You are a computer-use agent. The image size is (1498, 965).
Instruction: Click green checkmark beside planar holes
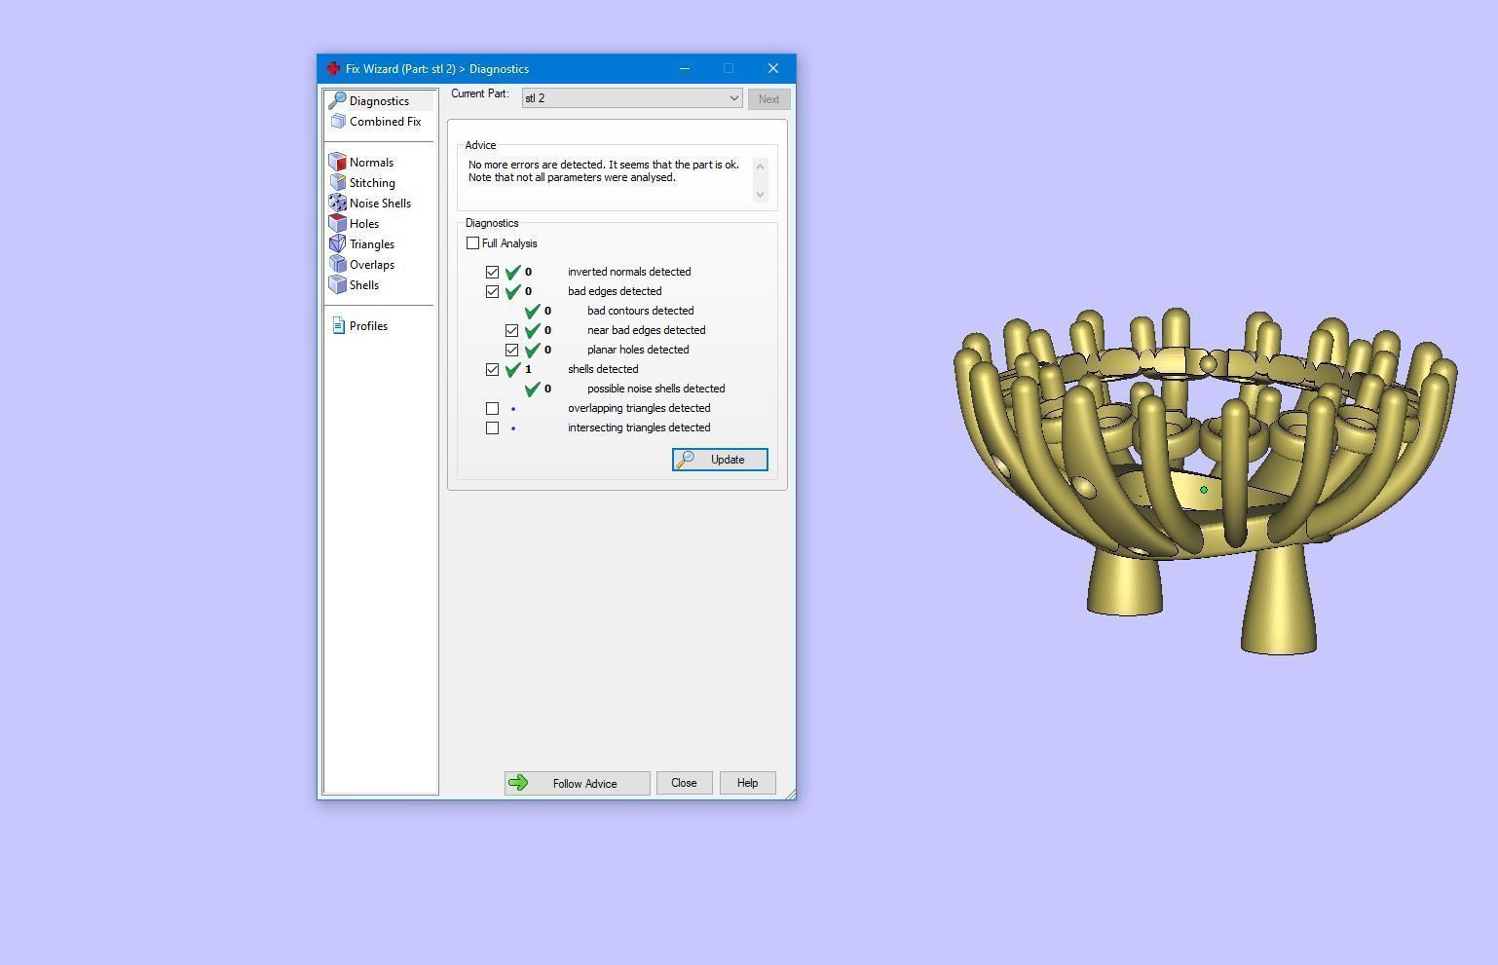click(533, 351)
